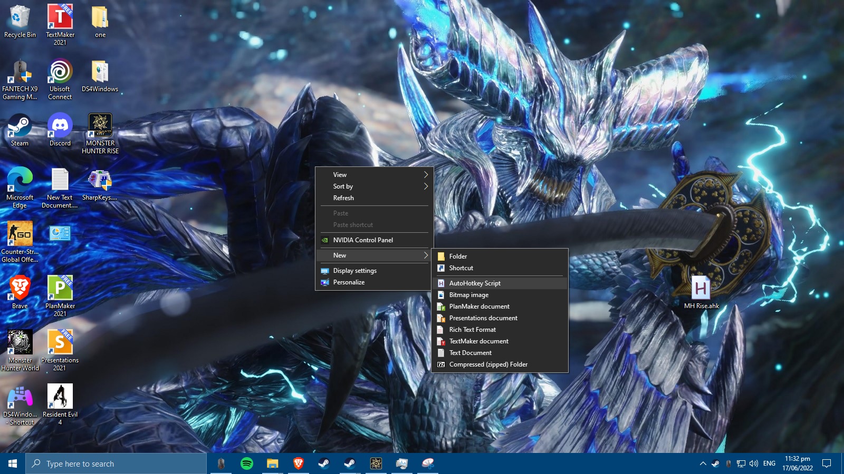This screenshot has height=474, width=844.
Task: Show hidden system tray icons
Action: (x=703, y=463)
